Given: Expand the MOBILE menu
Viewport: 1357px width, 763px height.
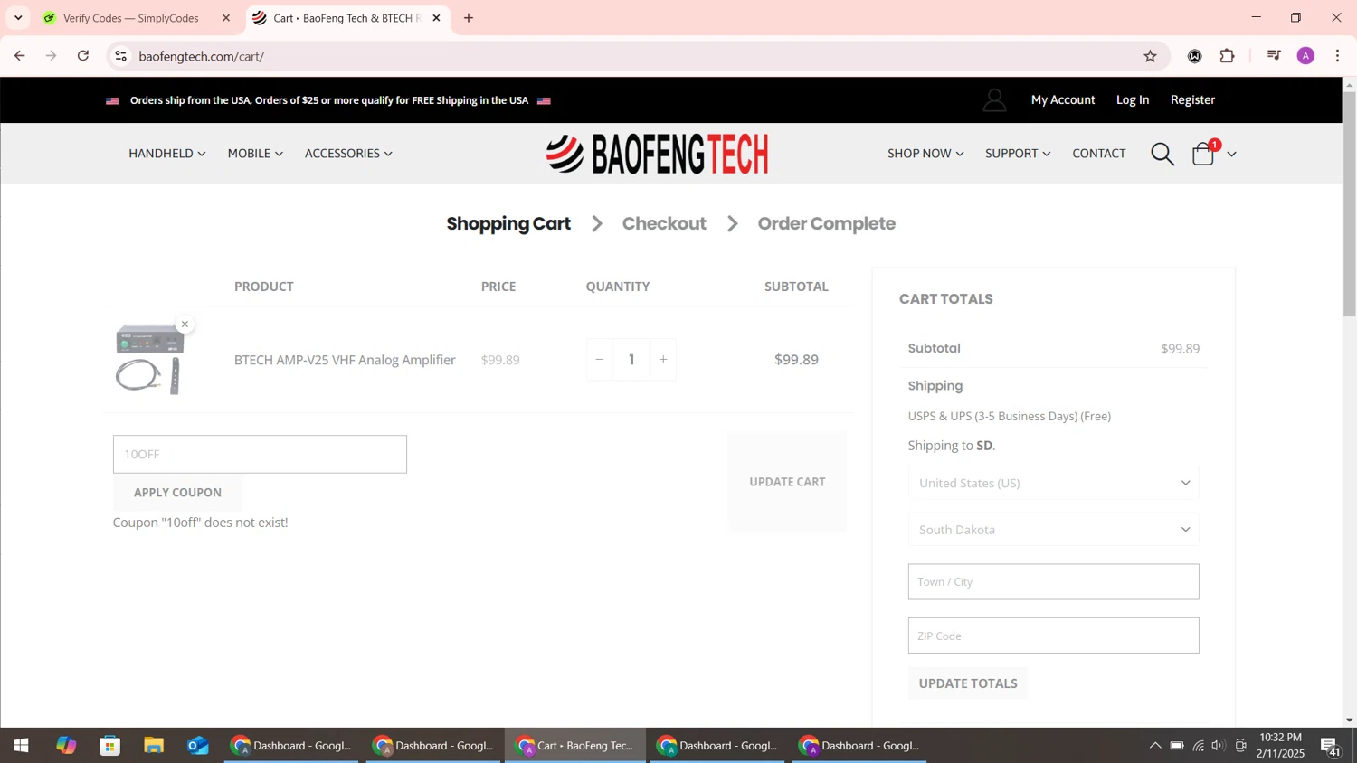Looking at the screenshot, I should click(255, 154).
